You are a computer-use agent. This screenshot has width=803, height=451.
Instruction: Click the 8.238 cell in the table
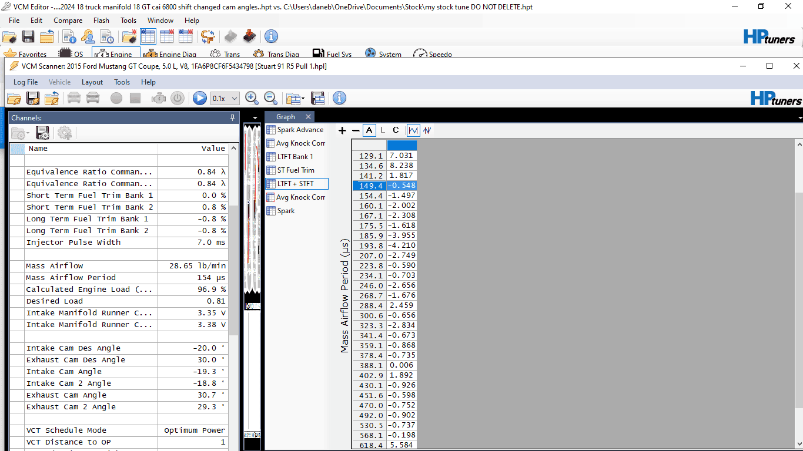pos(401,166)
